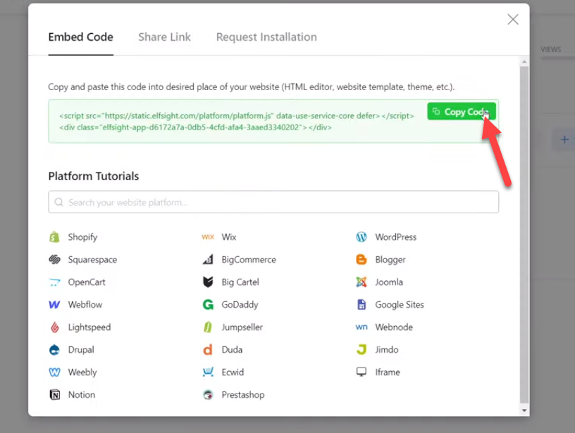This screenshot has width=575, height=433.
Task: Open the Webflow tutorial link
Action: [x=85, y=304]
